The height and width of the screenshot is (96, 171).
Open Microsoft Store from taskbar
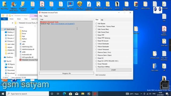pyautogui.click(x=71, y=94)
